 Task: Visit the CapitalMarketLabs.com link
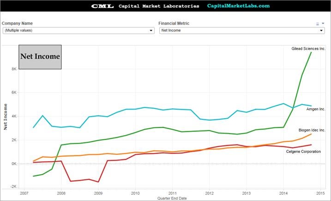238,6
